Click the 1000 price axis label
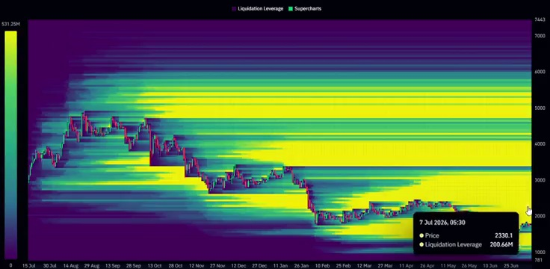Screen dimensions: 550x269 pyautogui.click(x=540, y=252)
